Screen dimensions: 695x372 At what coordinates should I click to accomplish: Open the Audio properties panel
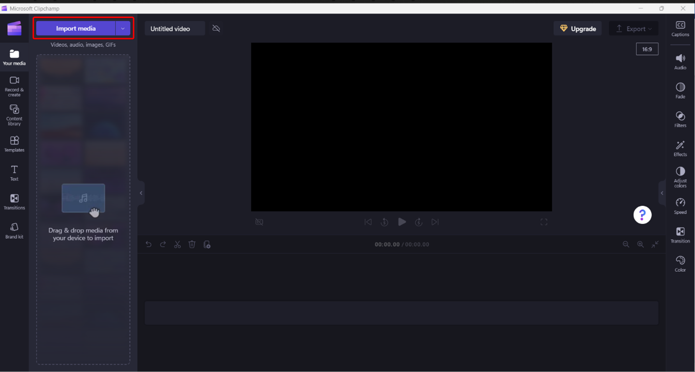pyautogui.click(x=680, y=61)
